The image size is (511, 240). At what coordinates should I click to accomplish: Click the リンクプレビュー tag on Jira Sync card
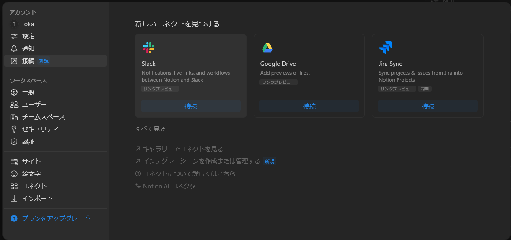(x=397, y=89)
